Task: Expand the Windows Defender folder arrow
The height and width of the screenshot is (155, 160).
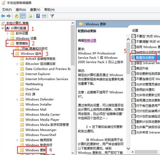Action: click(x=17, y=99)
